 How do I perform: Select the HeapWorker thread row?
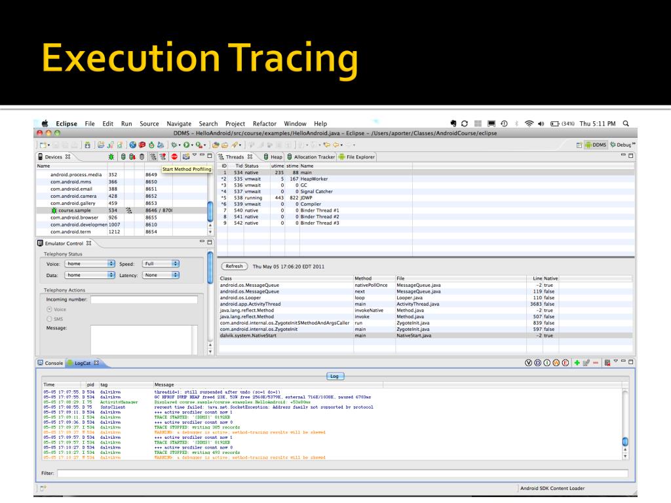[426, 179]
